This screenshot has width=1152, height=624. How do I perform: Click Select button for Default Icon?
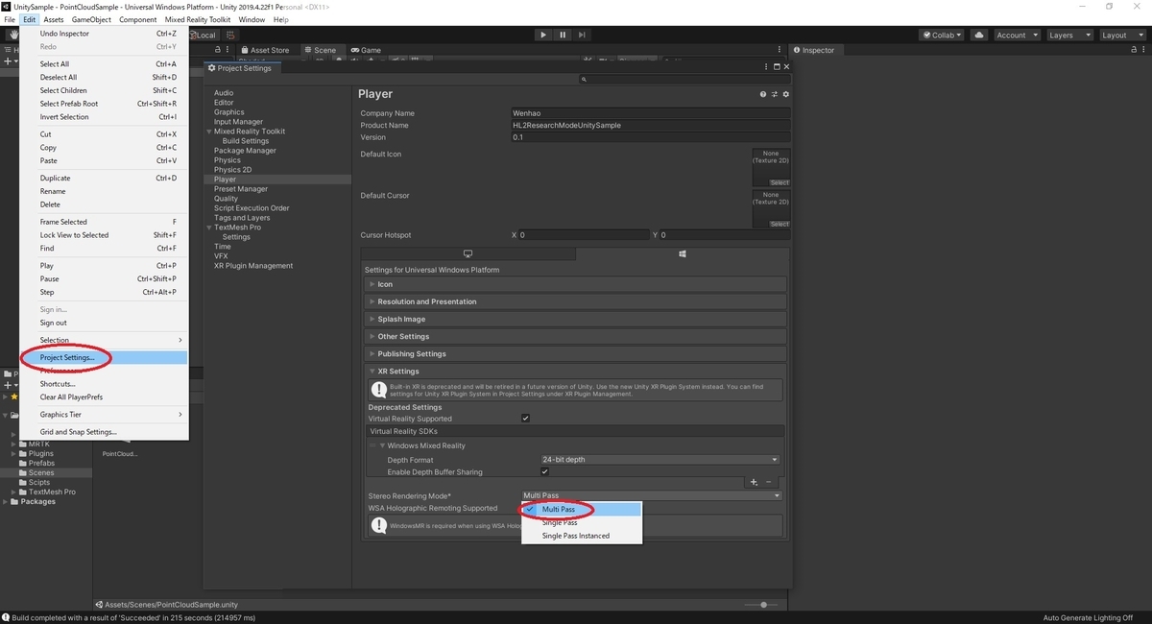[780, 182]
